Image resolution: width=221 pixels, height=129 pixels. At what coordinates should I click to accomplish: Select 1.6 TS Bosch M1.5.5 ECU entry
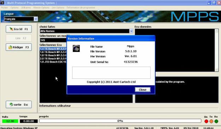(x=53, y=52)
